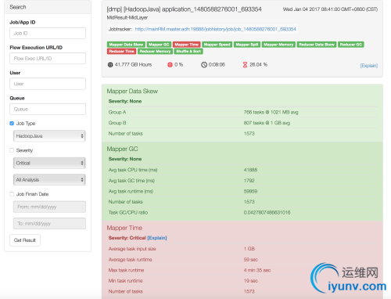Click the Get Result button
This screenshot has height=299, width=391.
(25, 240)
